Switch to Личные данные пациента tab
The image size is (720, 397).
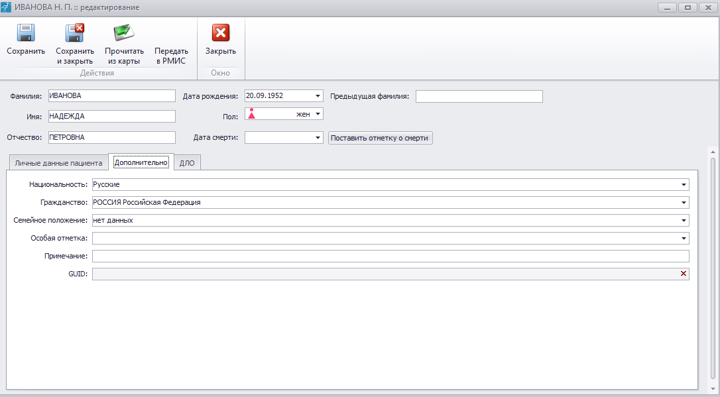click(58, 163)
